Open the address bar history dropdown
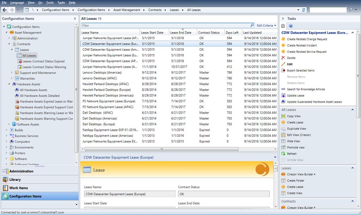The image size is (361, 215). pyautogui.click(x=298, y=10)
